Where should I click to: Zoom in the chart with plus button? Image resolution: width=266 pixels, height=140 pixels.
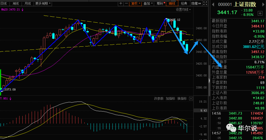click(120, 3)
